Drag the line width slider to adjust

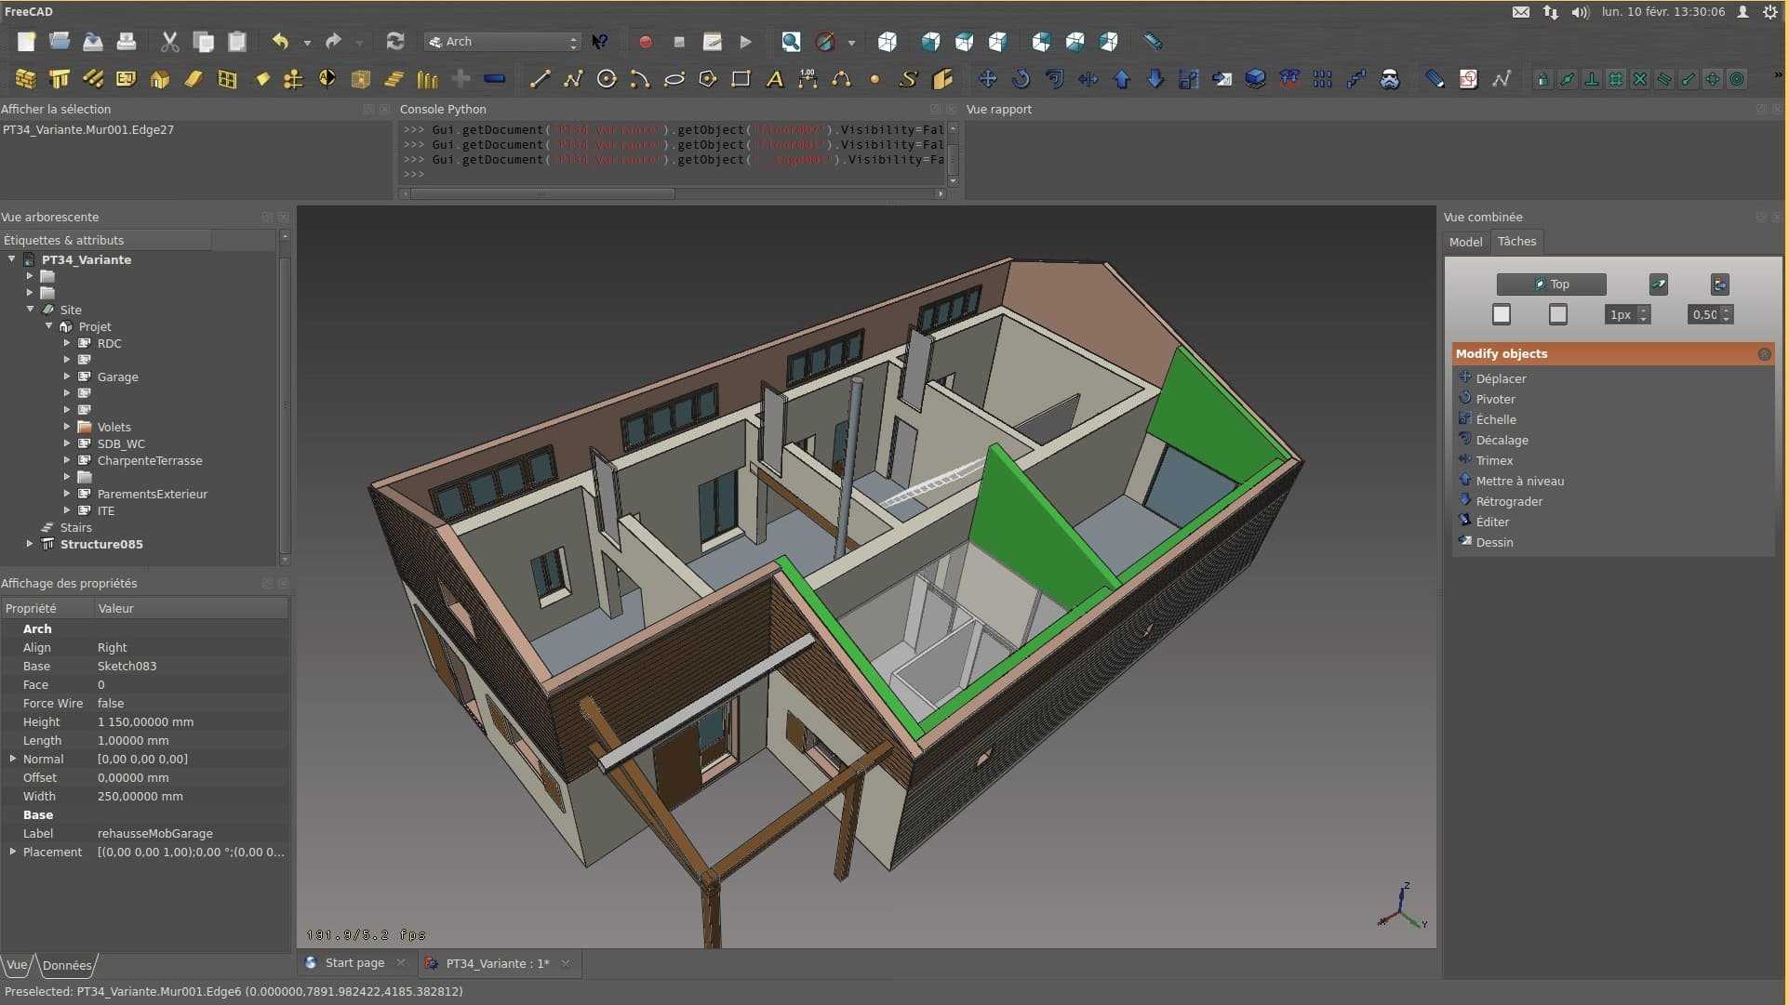point(1628,314)
